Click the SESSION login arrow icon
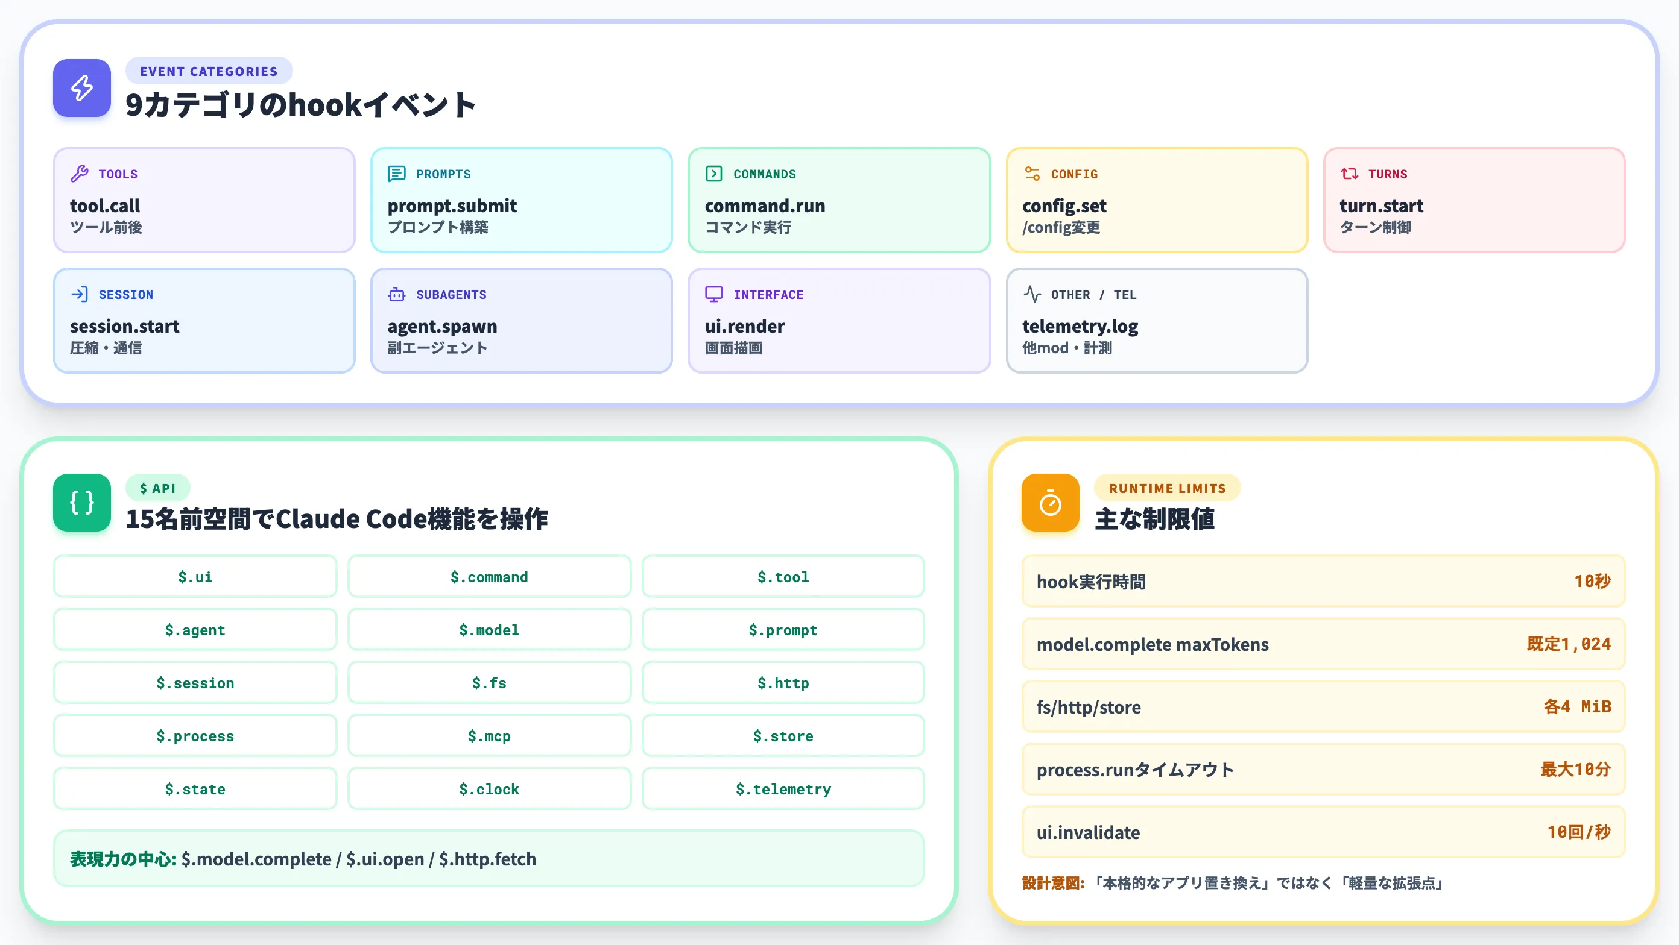 click(80, 294)
